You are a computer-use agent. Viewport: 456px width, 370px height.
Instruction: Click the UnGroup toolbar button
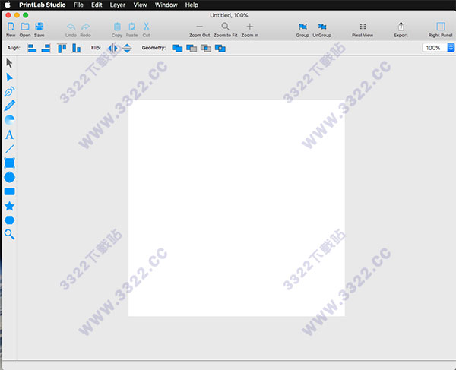322,30
